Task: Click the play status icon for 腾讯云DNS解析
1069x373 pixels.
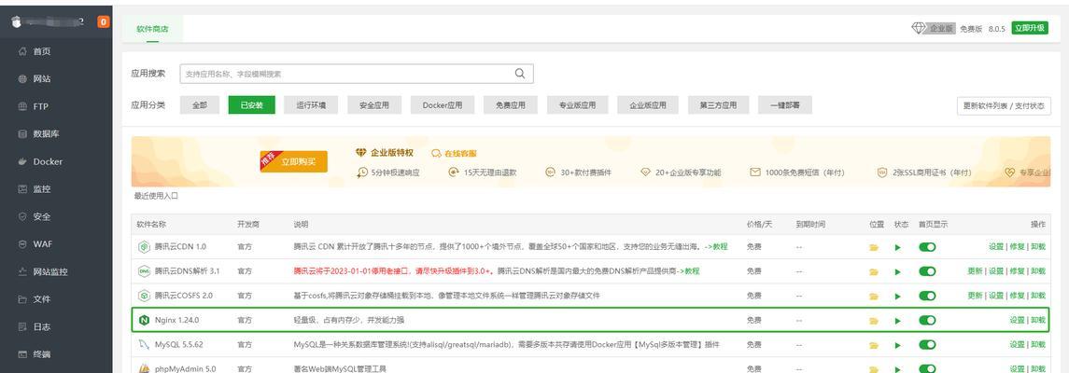Action: tap(898, 271)
